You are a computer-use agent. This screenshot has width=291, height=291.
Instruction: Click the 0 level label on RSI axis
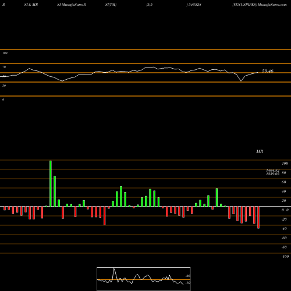[3, 100]
